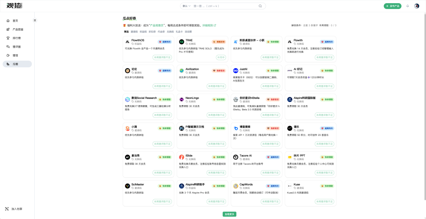The image size is (426, 219).
Task: Filter coupons by 代金券 tab
Action: pos(161,32)
